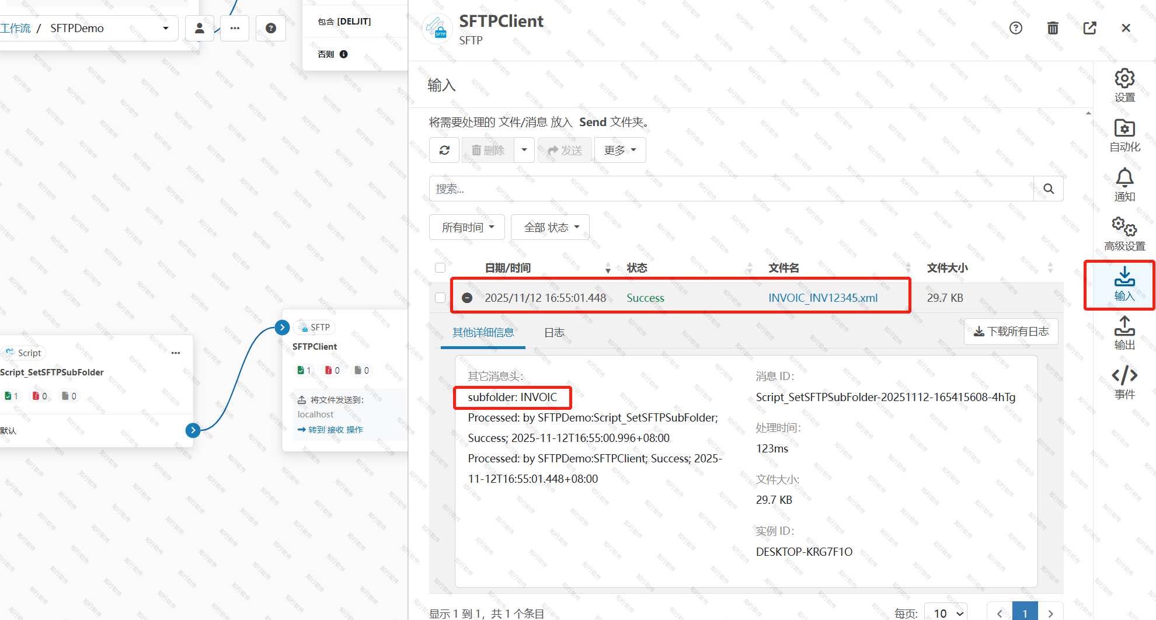This screenshot has height=620, width=1156.
Task: Expand the SFTPDemo workflow dropdown
Action: point(166,28)
